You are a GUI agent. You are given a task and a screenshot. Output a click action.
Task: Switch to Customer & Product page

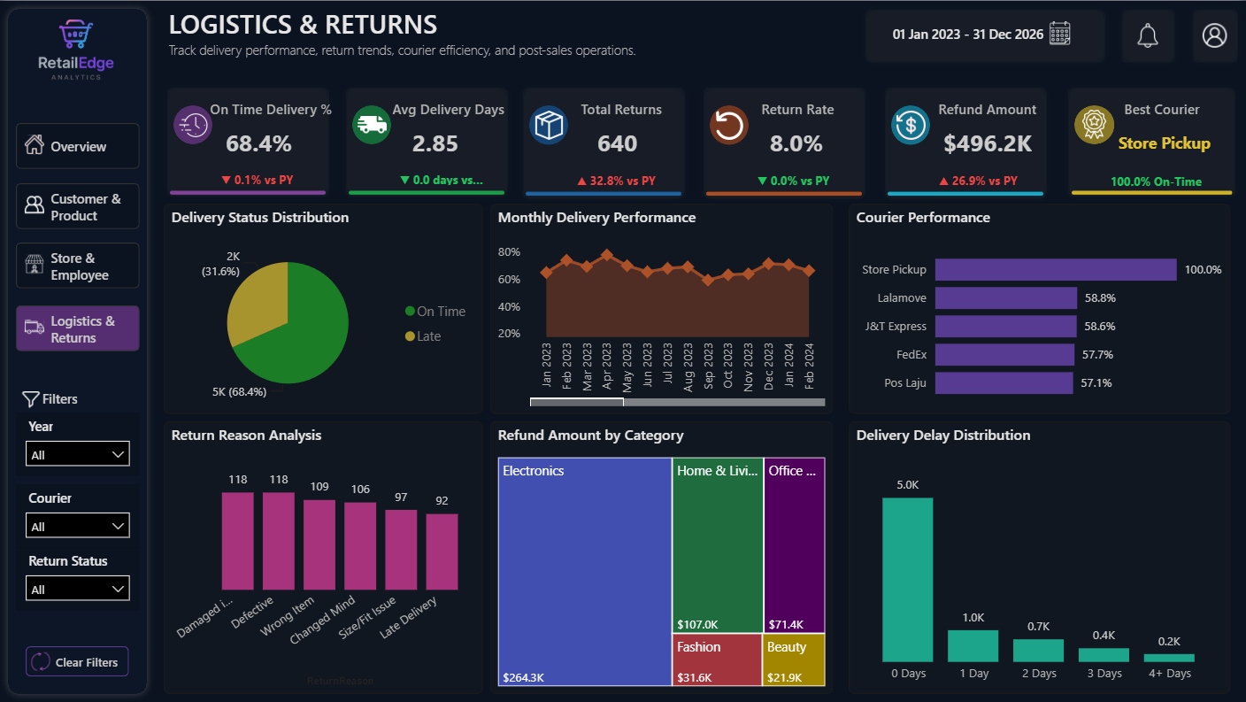coord(78,206)
